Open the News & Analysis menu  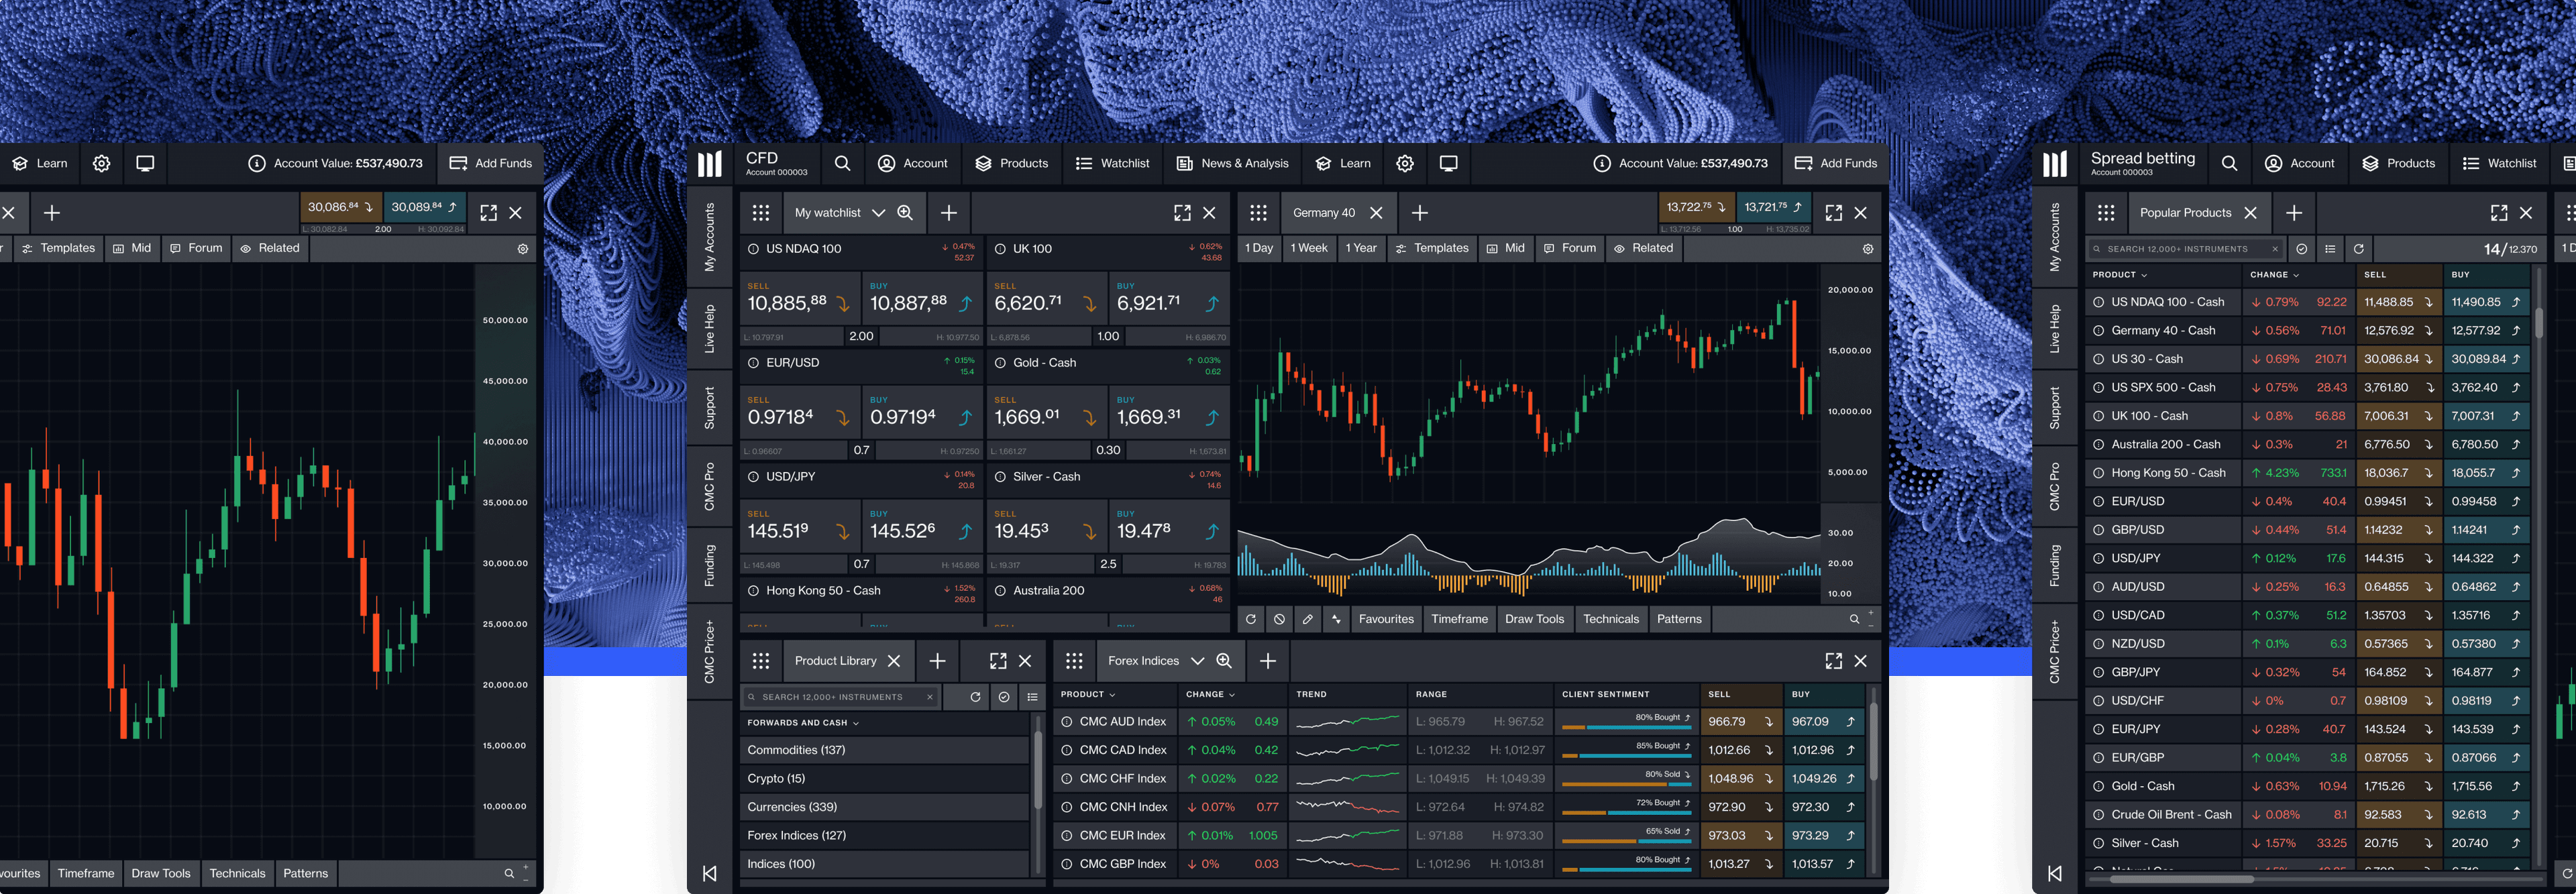tap(1232, 163)
